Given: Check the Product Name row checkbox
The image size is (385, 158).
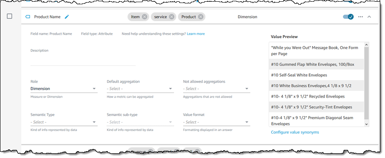Looking at the screenshot, I should (9, 16).
